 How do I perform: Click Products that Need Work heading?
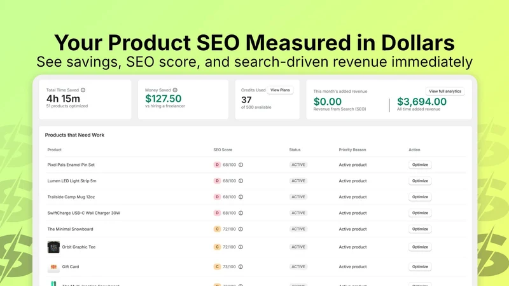tap(74, 135)
